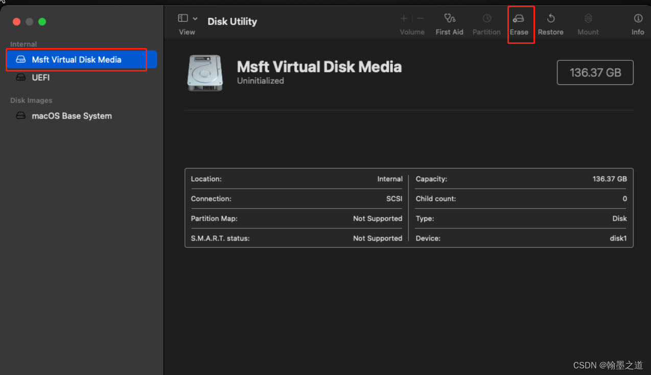The height and width of the screenshot is (375, 651).
Task: Click the Partition toolbar icon
Action: 486,19
